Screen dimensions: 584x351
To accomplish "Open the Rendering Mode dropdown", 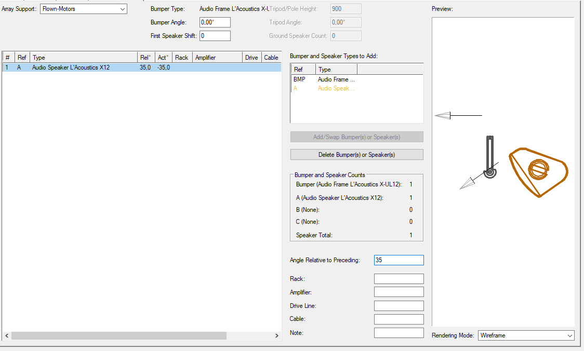I will [x=526, y=335].
